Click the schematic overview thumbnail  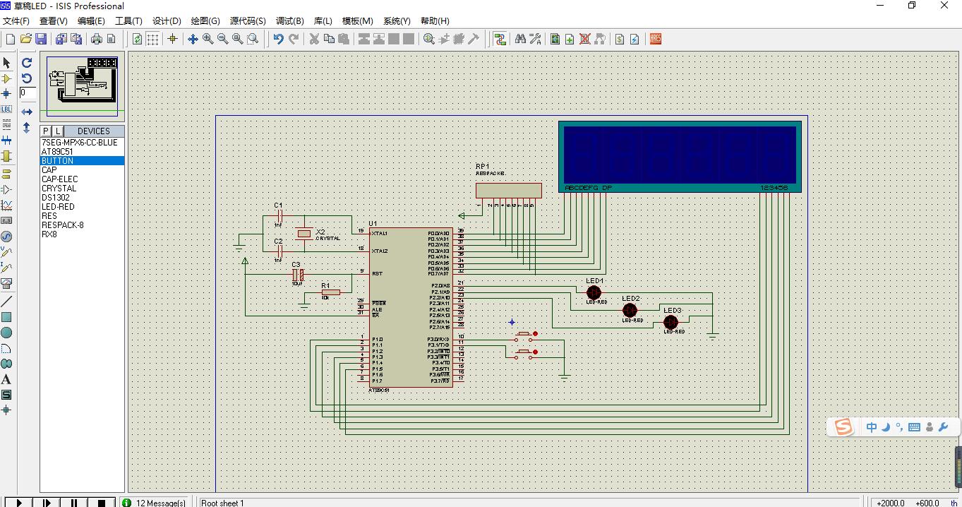(x=83, y=85)
